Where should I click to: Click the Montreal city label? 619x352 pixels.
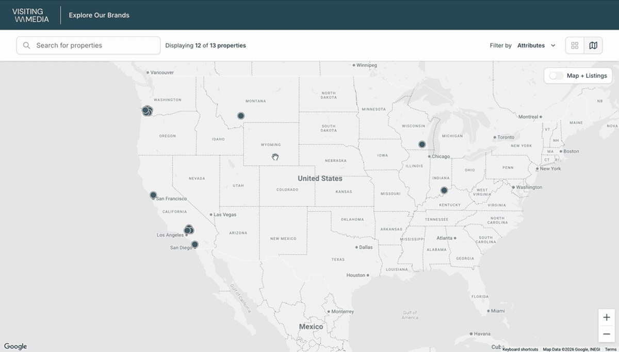(x=528, y=117)
